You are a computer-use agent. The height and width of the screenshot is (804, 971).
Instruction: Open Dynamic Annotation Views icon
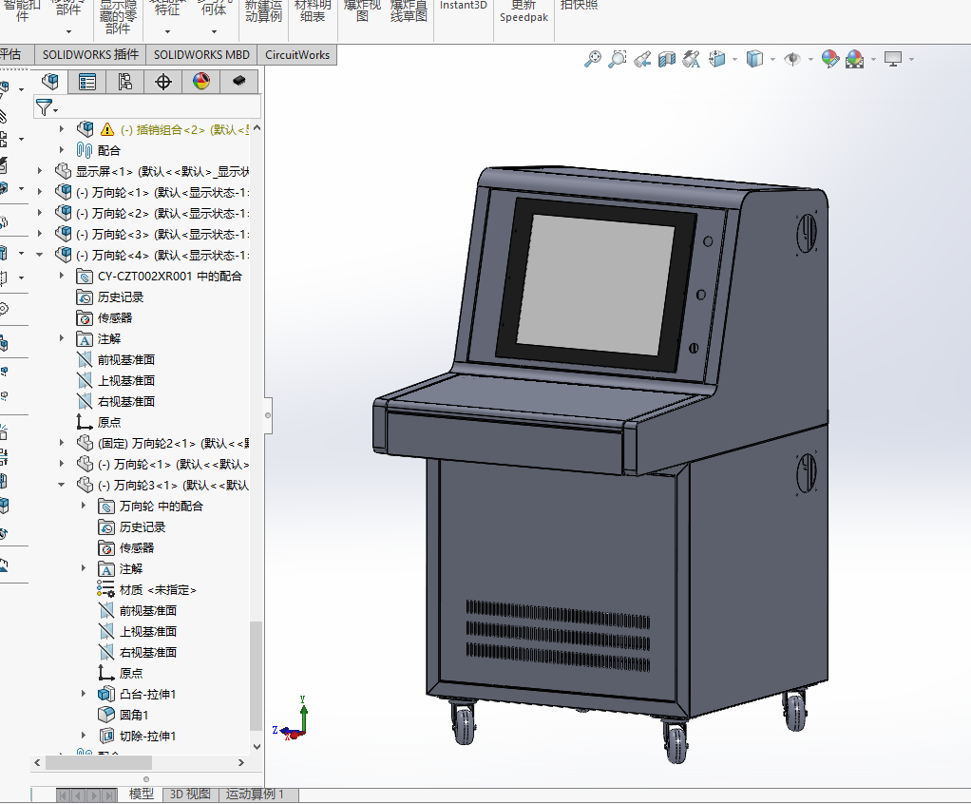tap(691, 59)
